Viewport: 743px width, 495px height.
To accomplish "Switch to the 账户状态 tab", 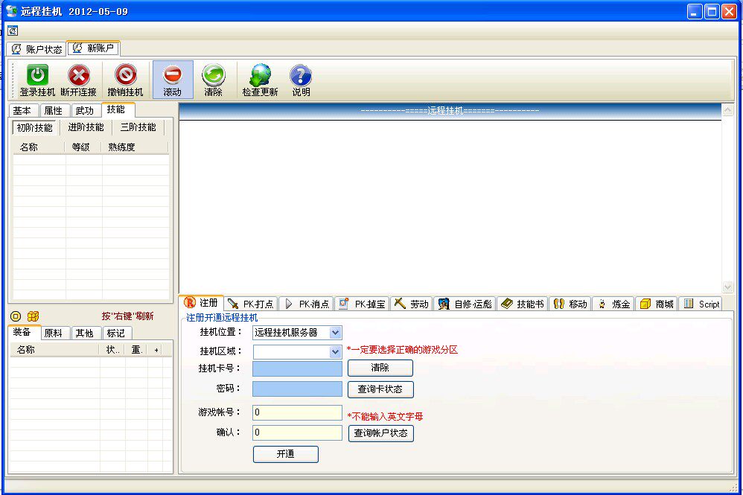I will [x=36, y=49].
